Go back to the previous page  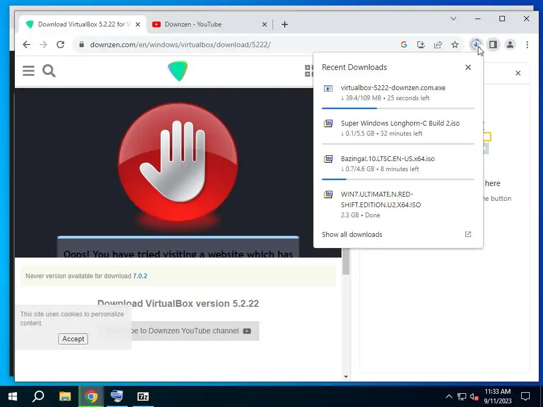coord(27,45)
